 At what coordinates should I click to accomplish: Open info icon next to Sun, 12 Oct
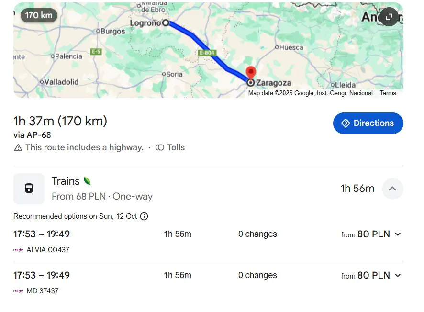coord(144,216)
